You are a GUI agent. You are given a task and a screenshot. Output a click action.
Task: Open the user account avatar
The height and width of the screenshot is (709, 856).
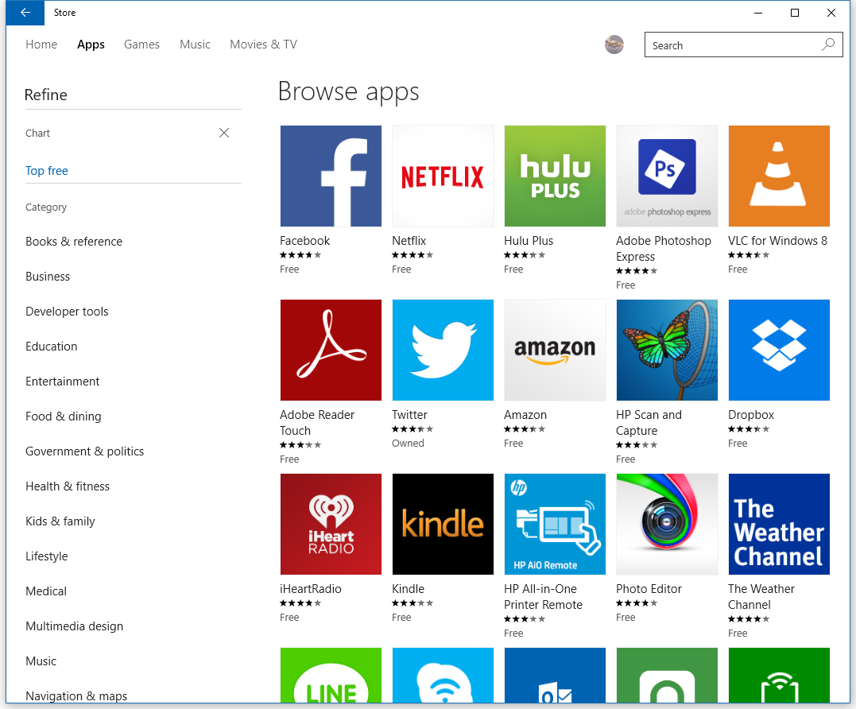click(x=614, y=45)
